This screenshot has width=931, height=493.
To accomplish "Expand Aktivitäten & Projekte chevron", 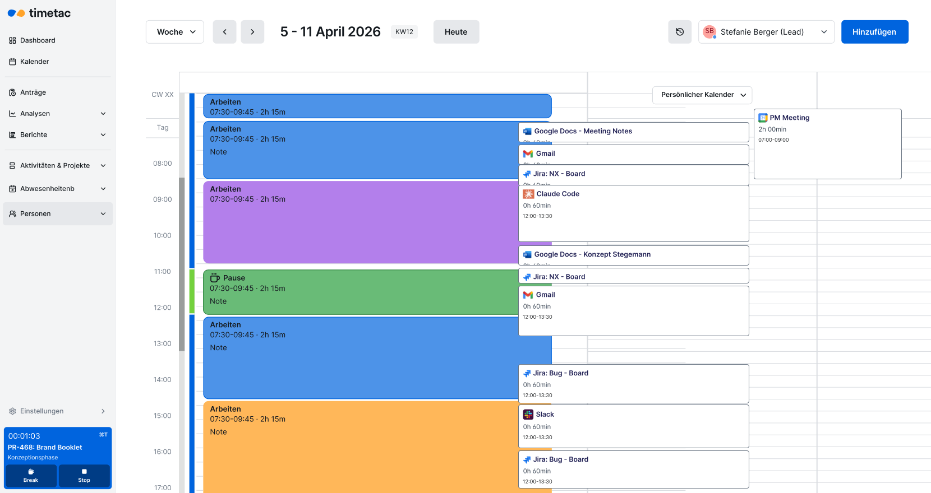I will point(103,166).
